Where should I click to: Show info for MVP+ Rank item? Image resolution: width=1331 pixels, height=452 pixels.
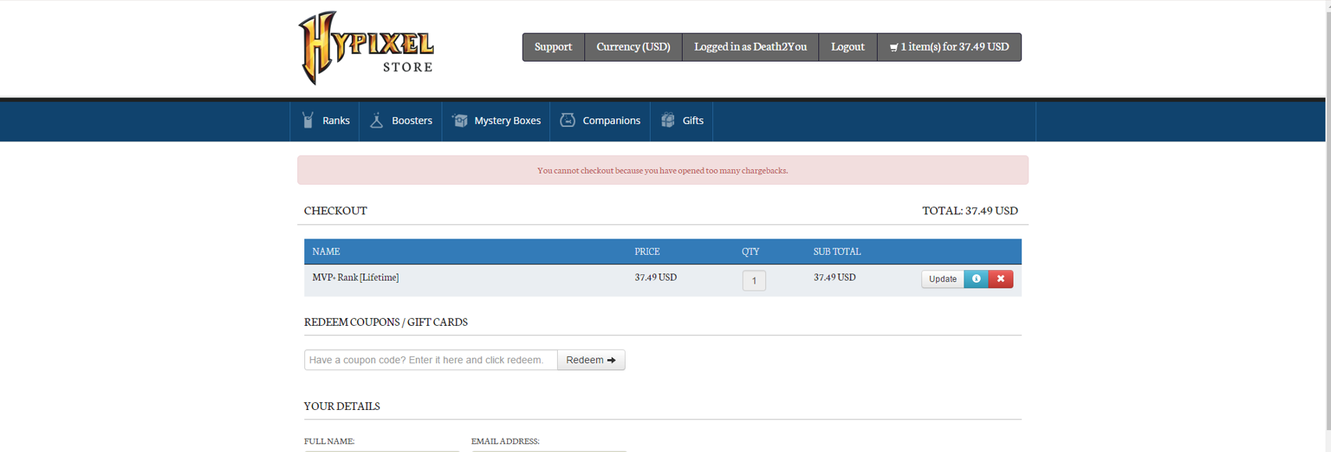click(976, 279)
